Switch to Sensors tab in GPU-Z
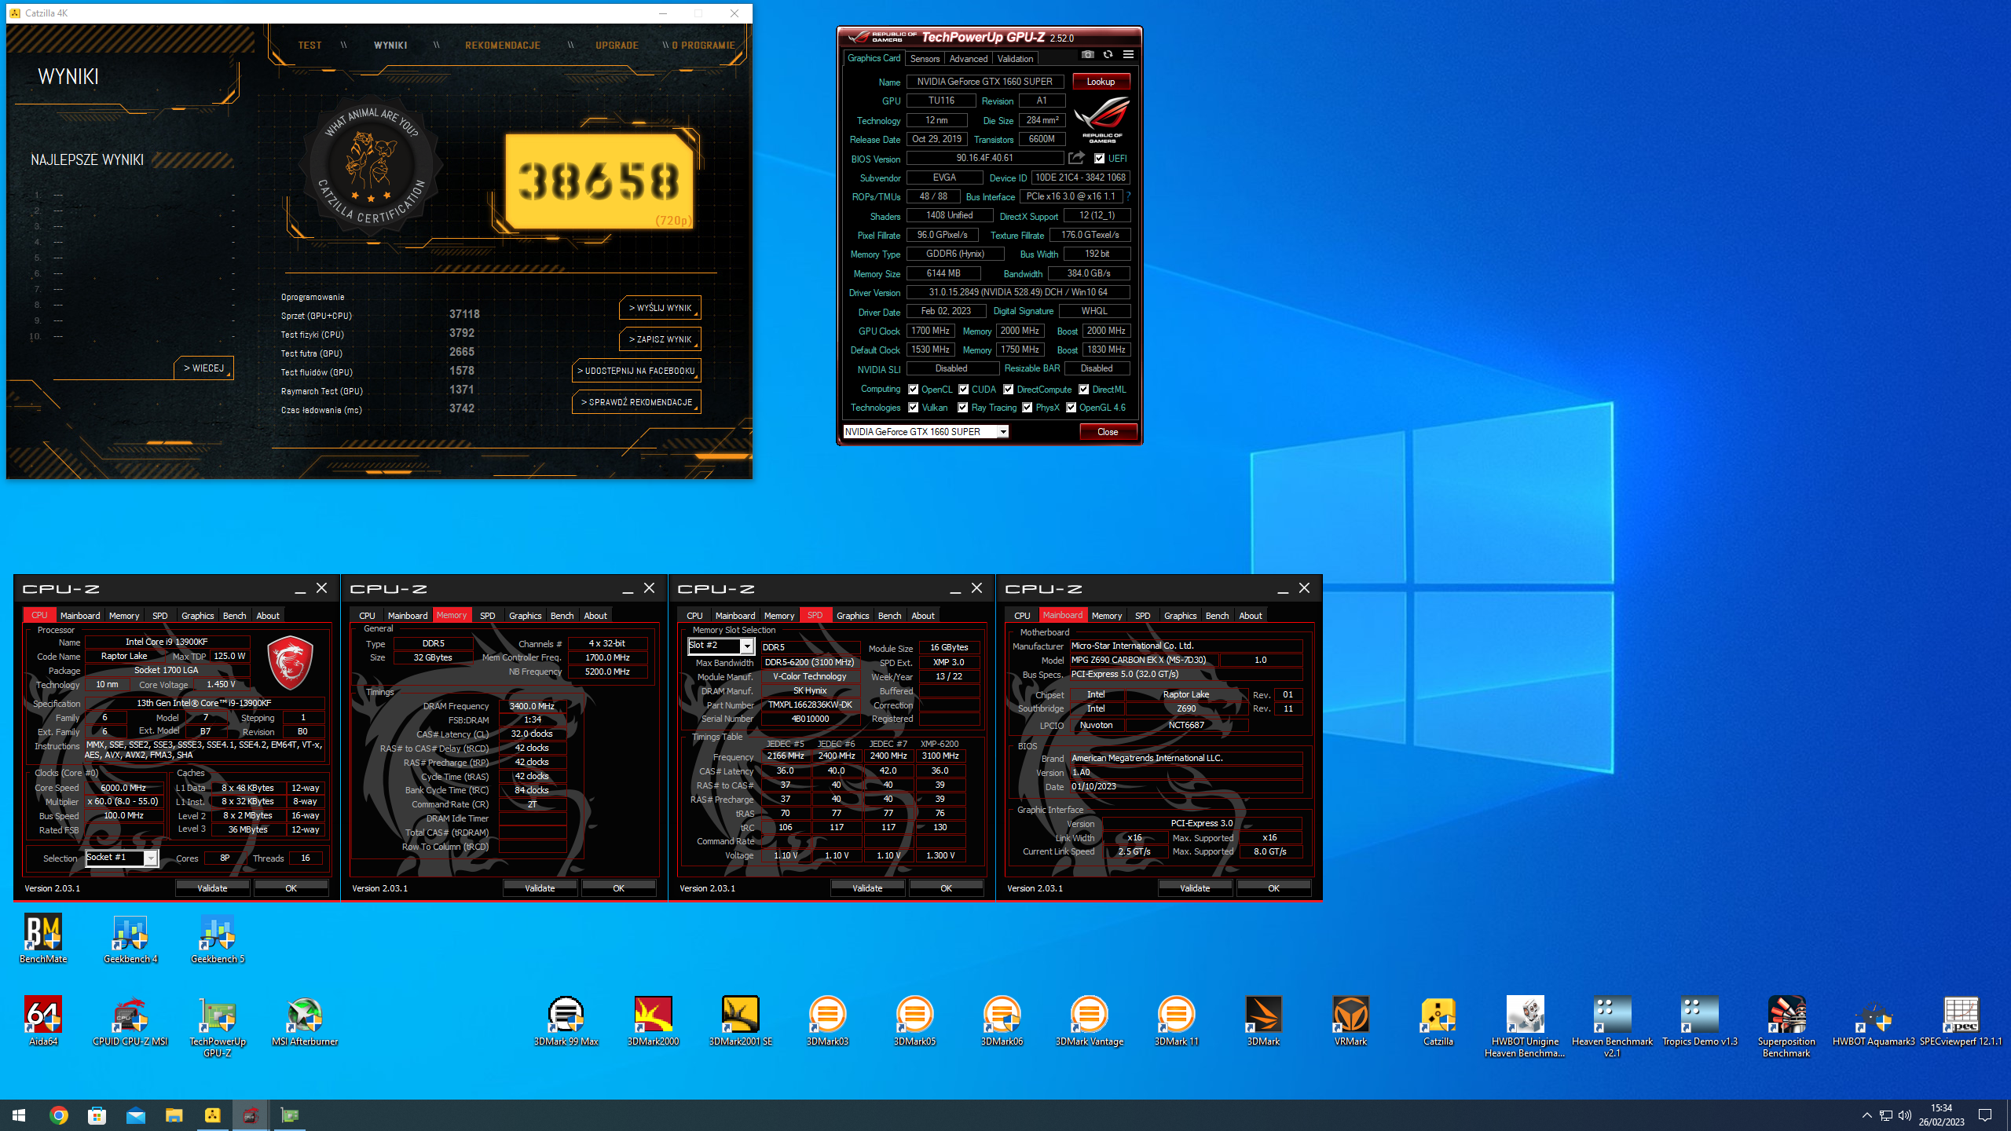The image size is (2011, 1131). [925, 58]
